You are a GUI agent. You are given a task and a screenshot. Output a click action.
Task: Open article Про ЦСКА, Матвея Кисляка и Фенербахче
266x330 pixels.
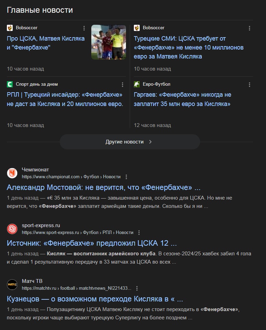(x=46, y=43)
